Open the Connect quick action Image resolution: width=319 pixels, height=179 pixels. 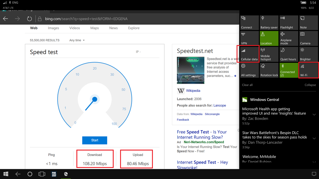pyautogui.click(x=249, y=23)
